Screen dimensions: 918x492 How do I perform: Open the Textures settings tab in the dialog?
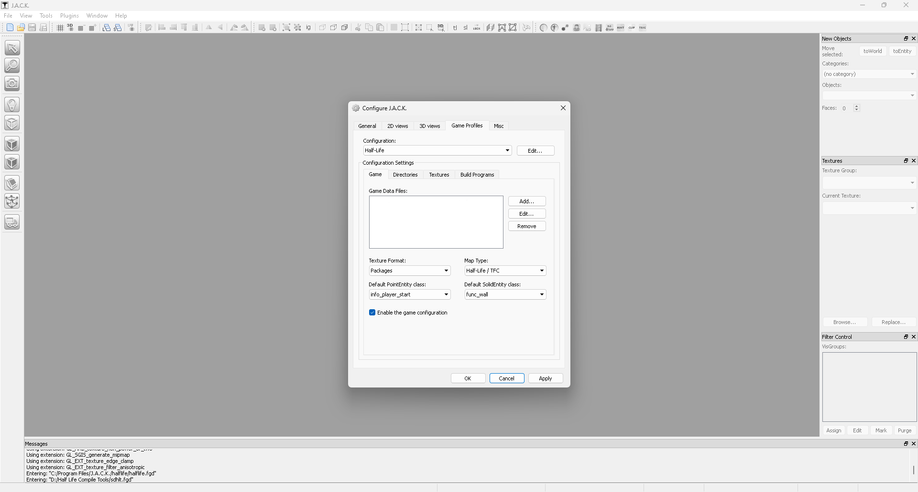tap(439, 175)
